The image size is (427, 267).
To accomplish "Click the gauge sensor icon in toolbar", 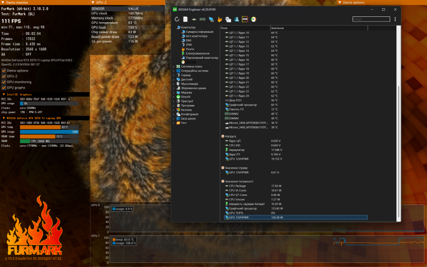I will tap(253, 19).
